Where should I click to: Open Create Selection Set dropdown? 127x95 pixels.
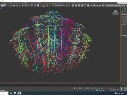(60, 5)
